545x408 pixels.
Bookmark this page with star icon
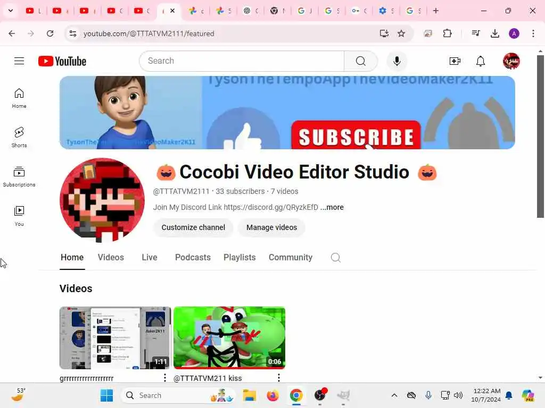tap(401, 33)
